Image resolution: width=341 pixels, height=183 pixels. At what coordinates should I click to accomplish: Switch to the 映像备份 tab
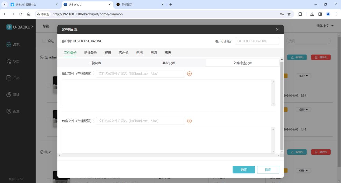pyautogui.click(x=90, y=53)
